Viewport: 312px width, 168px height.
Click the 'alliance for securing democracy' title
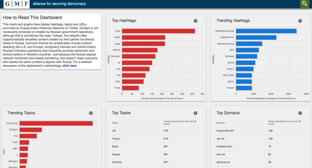point(59,4)
